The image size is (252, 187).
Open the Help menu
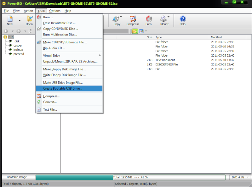point(68,11)
